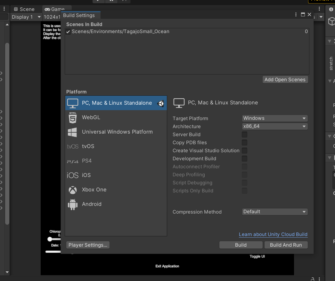335x281 pixels.
Task: Select the PS4 platform
Action: click(x=116, y=161)
